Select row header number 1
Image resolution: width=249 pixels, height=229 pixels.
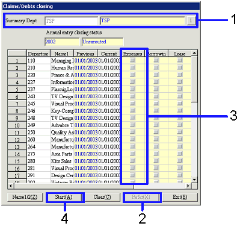pos(17,61)
